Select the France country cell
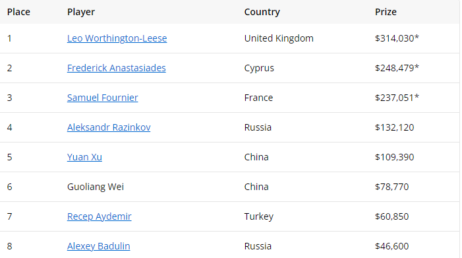The height and width of the screenshot is (258, 462). coord(258,98)
